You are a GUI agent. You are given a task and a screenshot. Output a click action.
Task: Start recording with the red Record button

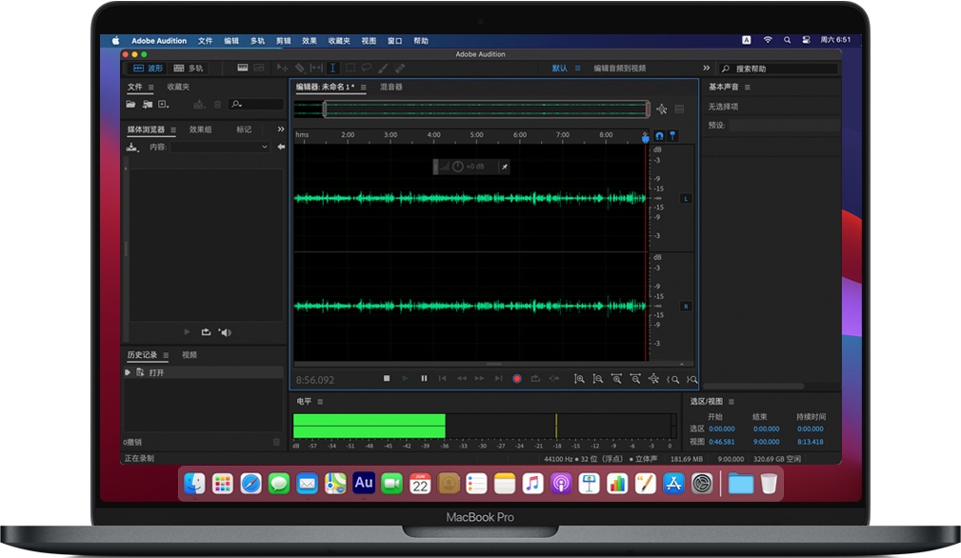(x=517, y=378)
